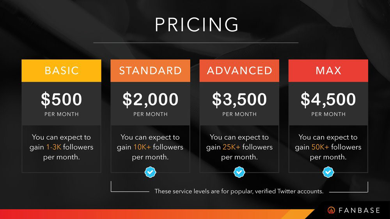Click the verified badge under Standard plan

(x=150, y=172)
